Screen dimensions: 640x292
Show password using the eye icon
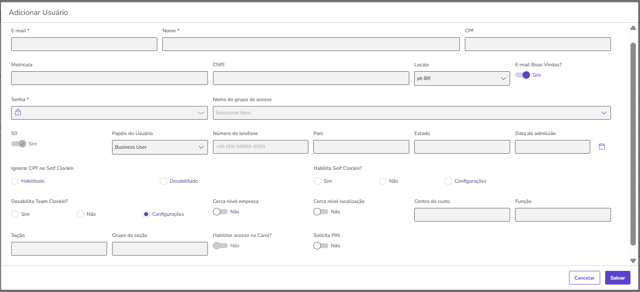201,113
